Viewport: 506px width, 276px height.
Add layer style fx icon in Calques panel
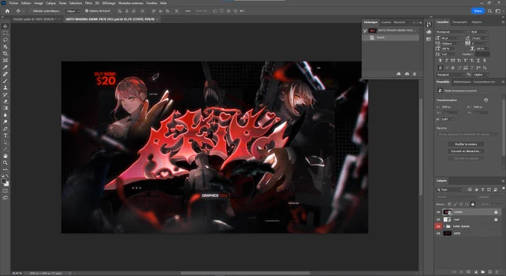click(461, 272)
